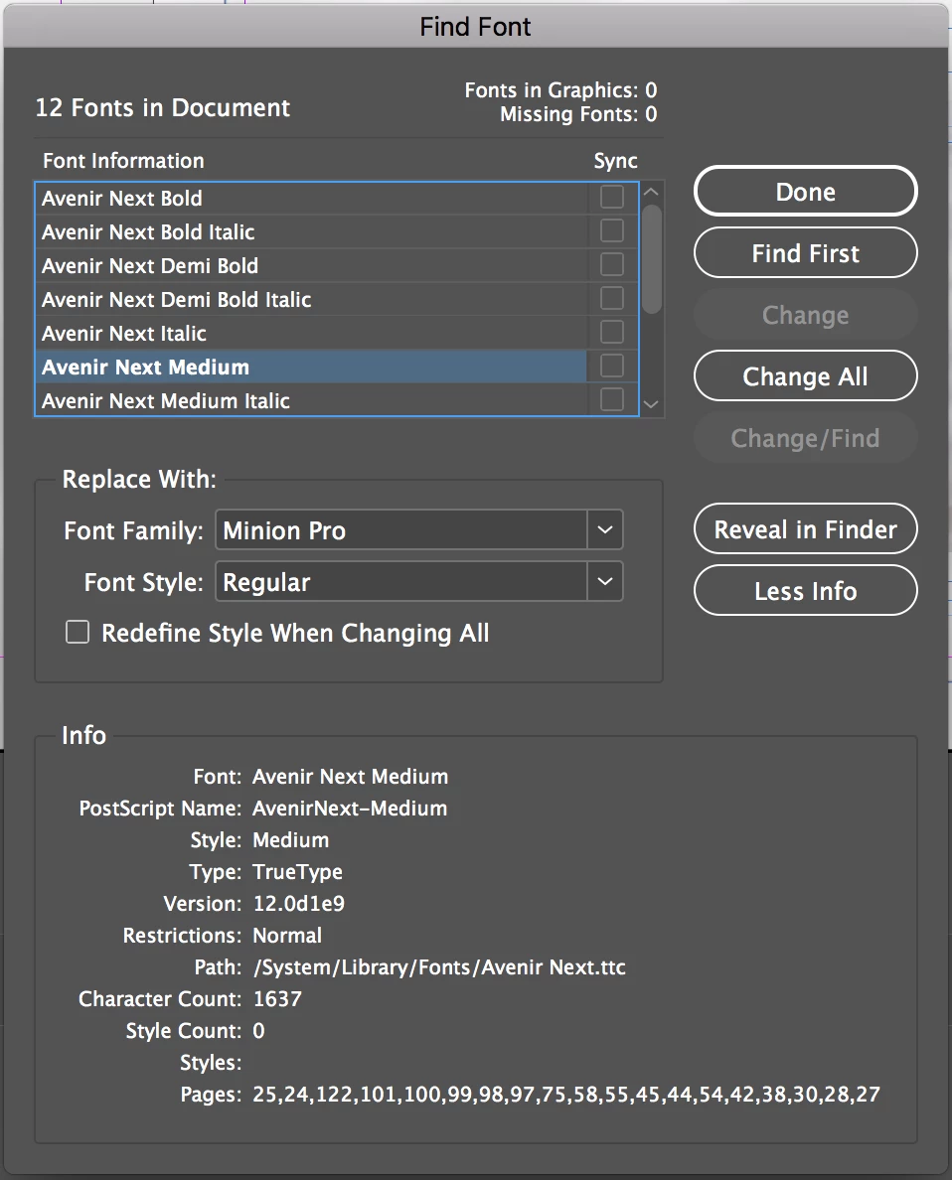Click the Restrictions value Normal
This screenshot has width=952, height=1180.
click(287, 936)
